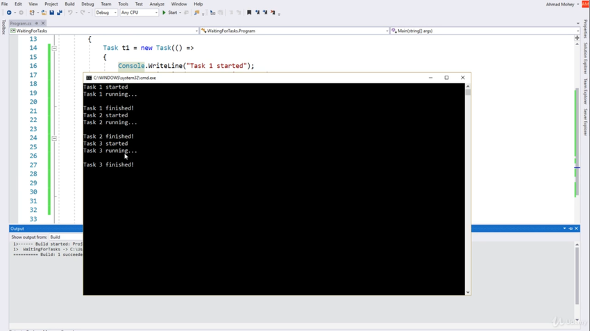
Task: Toggle auto-hide pin on Output panel
Action: pos(571,228)
